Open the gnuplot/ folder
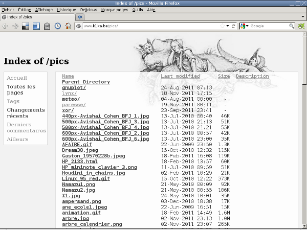 click(x=74, y=87)
